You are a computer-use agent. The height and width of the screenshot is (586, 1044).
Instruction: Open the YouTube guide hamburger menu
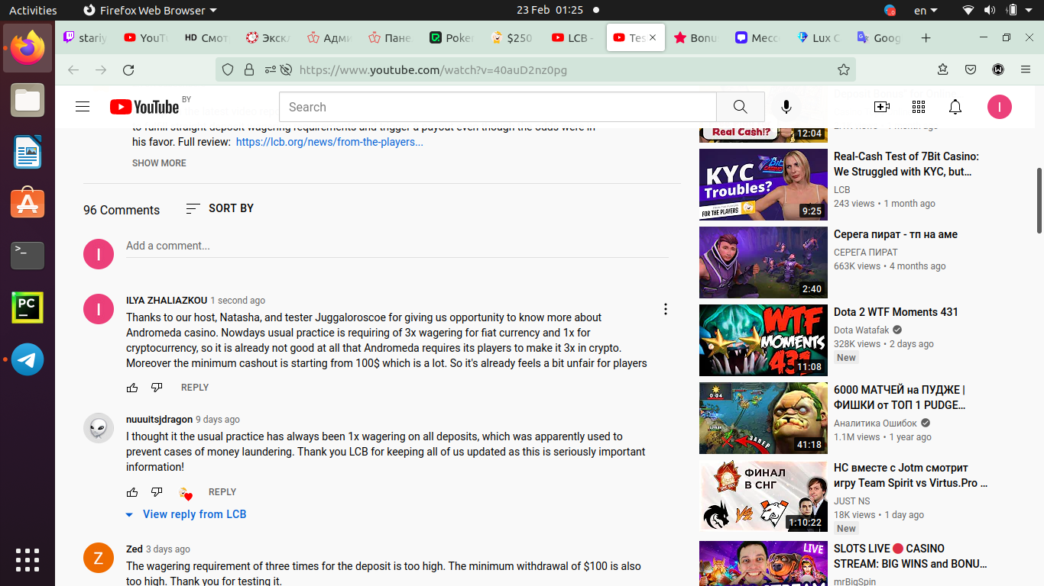83,107
